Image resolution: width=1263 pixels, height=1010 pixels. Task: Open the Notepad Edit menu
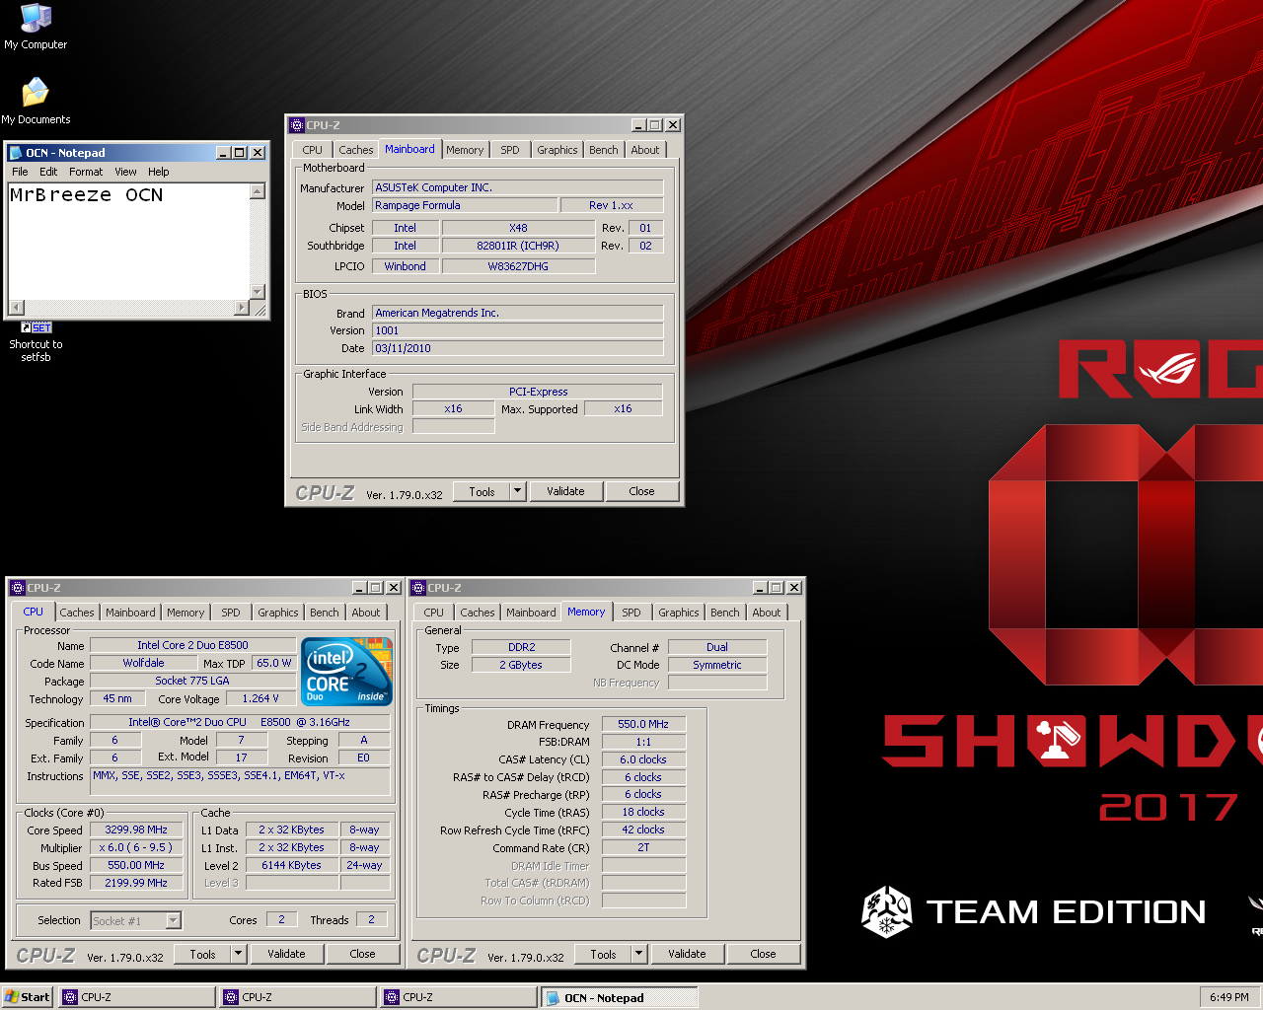(48, 172)
